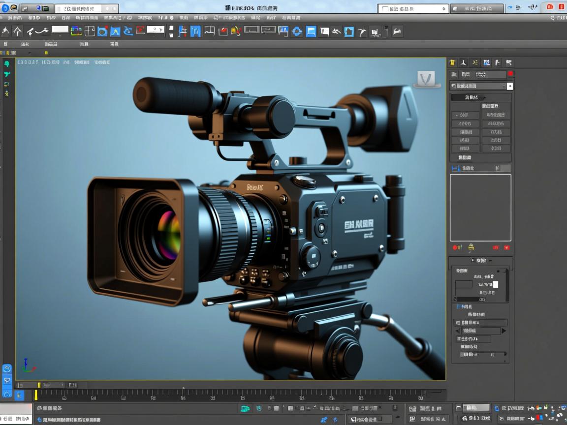The height and width of the screenshot is (425, 567).
Task: Click the top-left button in panel button grid
Action: coord(466,115)
